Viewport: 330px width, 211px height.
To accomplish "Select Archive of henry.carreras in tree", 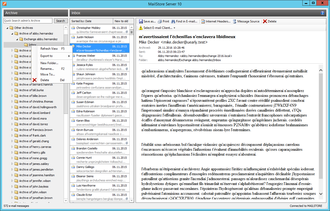I will [x=35, y=147].
